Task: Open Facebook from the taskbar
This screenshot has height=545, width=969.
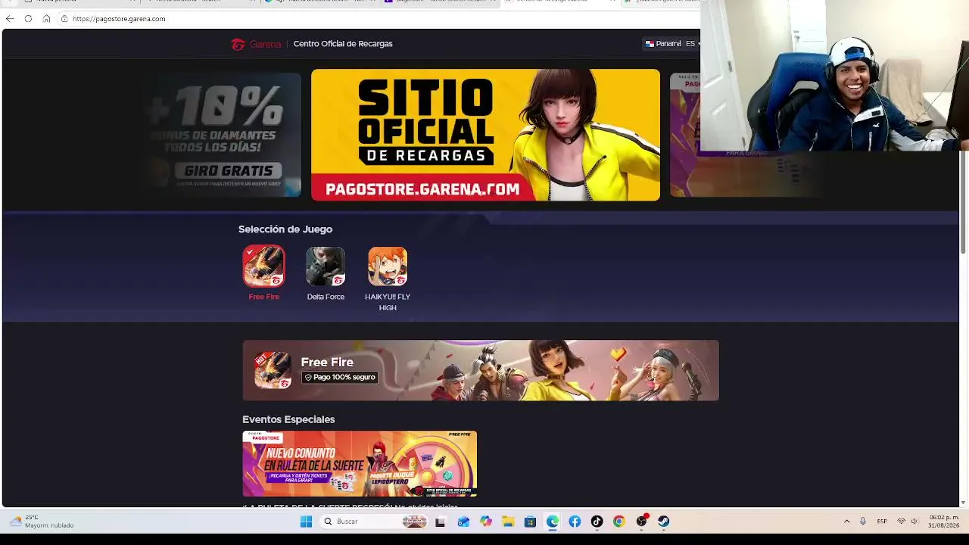Action: click(x=575, y=522)
